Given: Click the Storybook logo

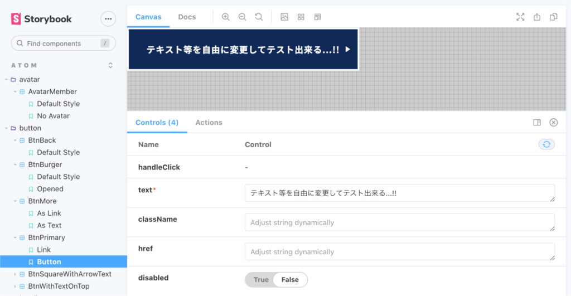Looking at the screenshot, I should click(x=41, y=19).
